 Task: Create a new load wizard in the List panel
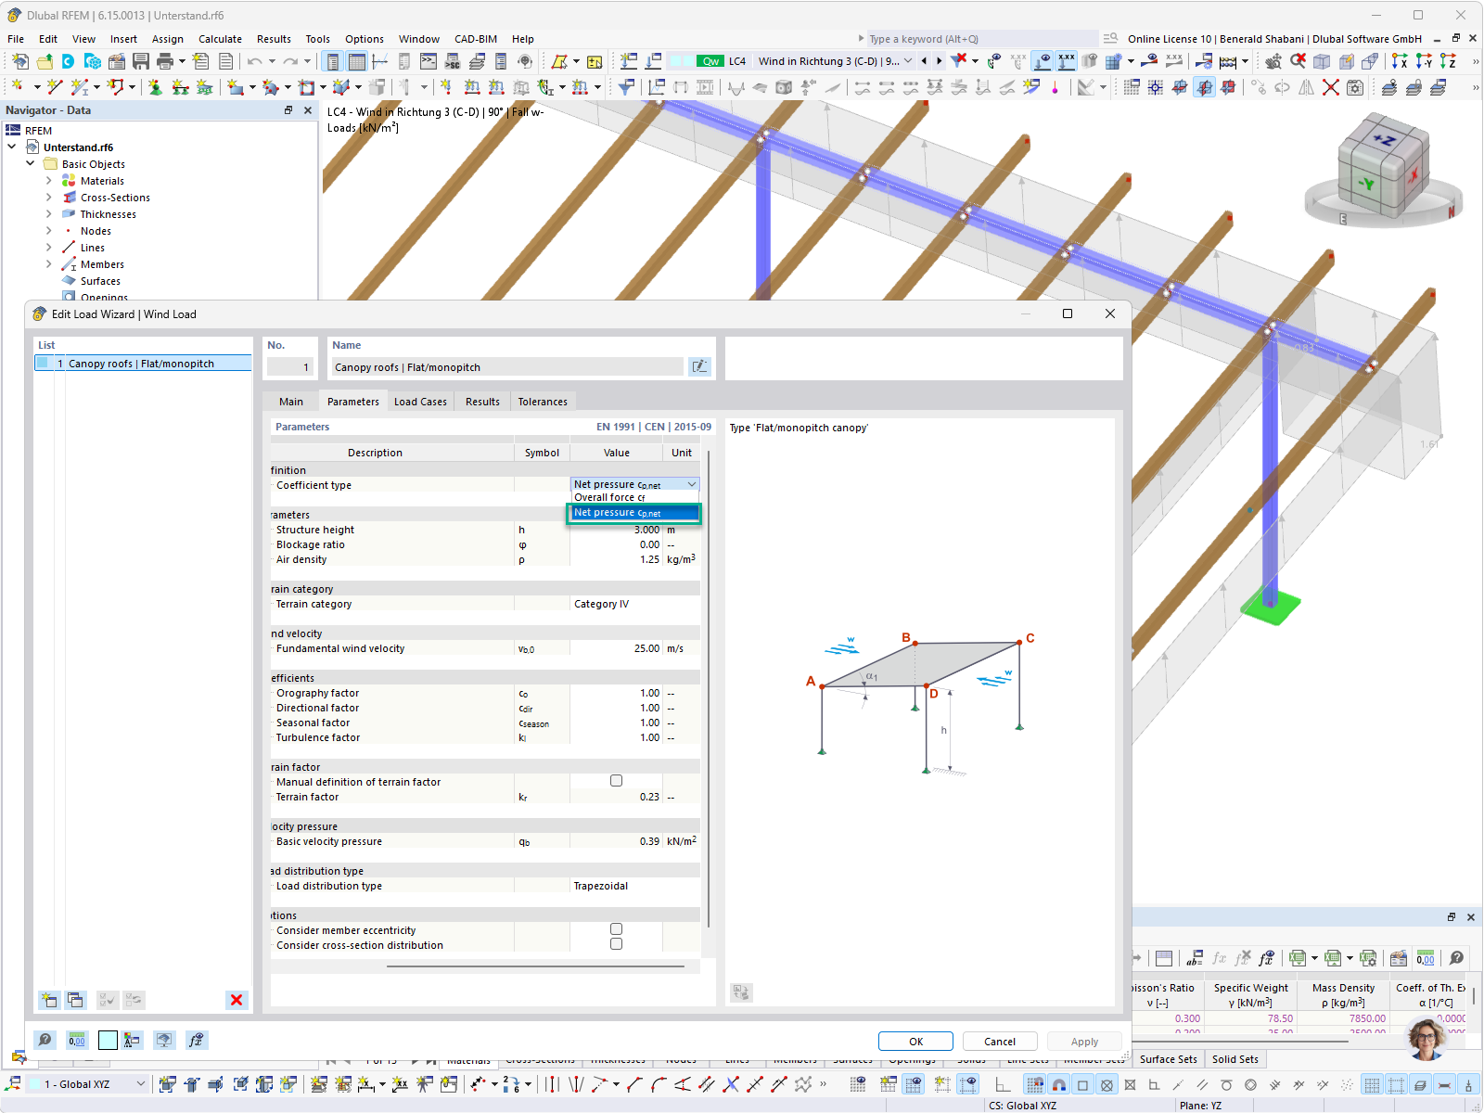[49, 1000]
